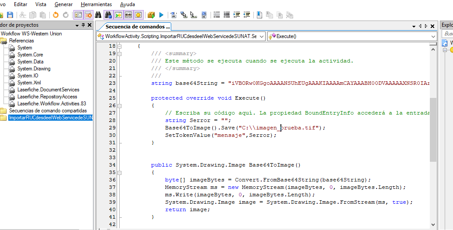Open the WorkflowActivity.Scripting class dropdown
This screenshot has width=453, height=230.
[x=262, y=36]
